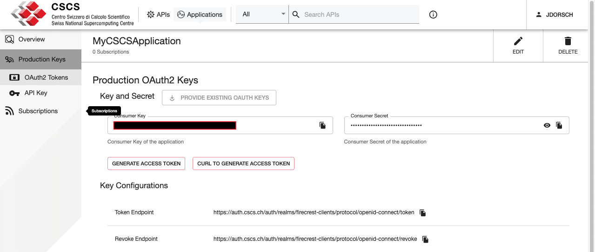Click the Consumer Secret field
Image resolution: width=595 pixels, height=252 pixels.
tap(456, 125)
